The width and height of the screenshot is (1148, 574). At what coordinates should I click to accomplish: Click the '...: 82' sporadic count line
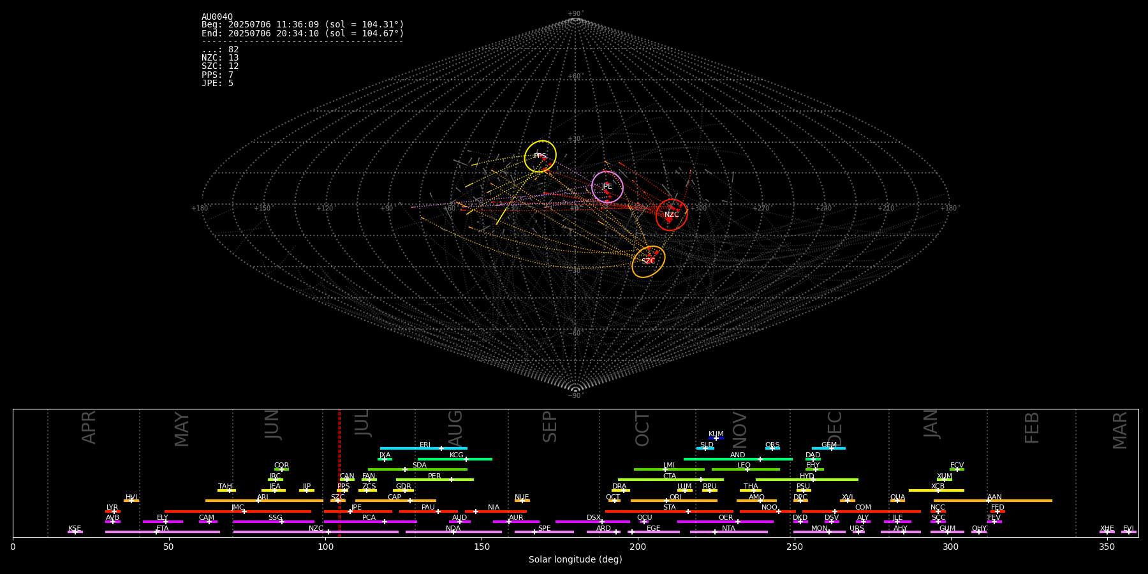pos(220,50)
